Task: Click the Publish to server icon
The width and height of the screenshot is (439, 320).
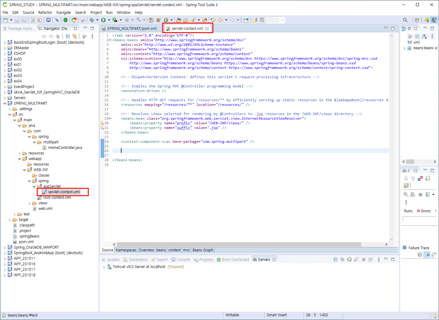Action: click(371, 259)
